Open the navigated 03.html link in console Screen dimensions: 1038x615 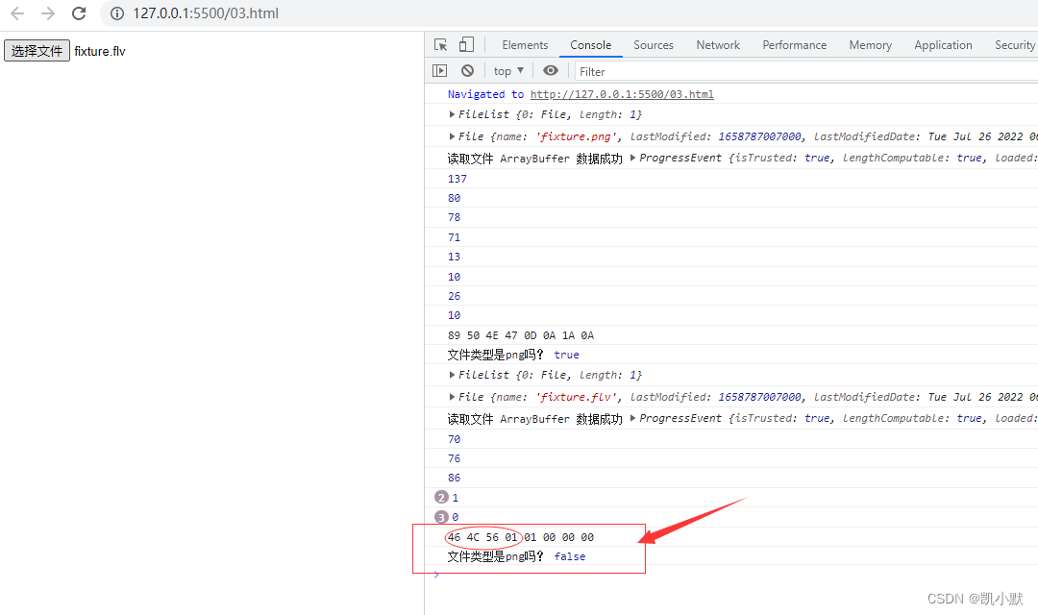[x=622, y=94]
